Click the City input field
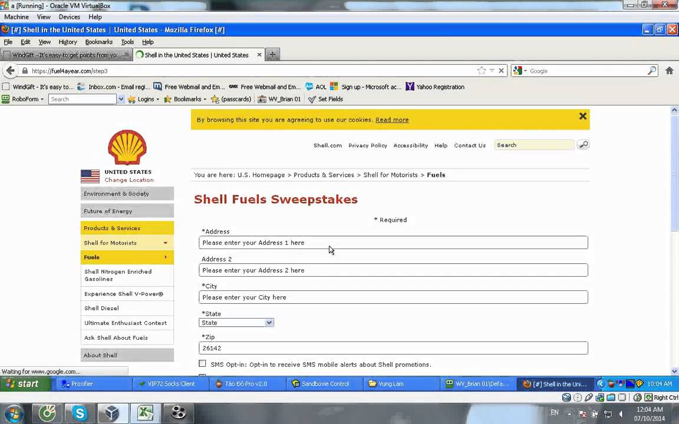 tap(393, 297)
